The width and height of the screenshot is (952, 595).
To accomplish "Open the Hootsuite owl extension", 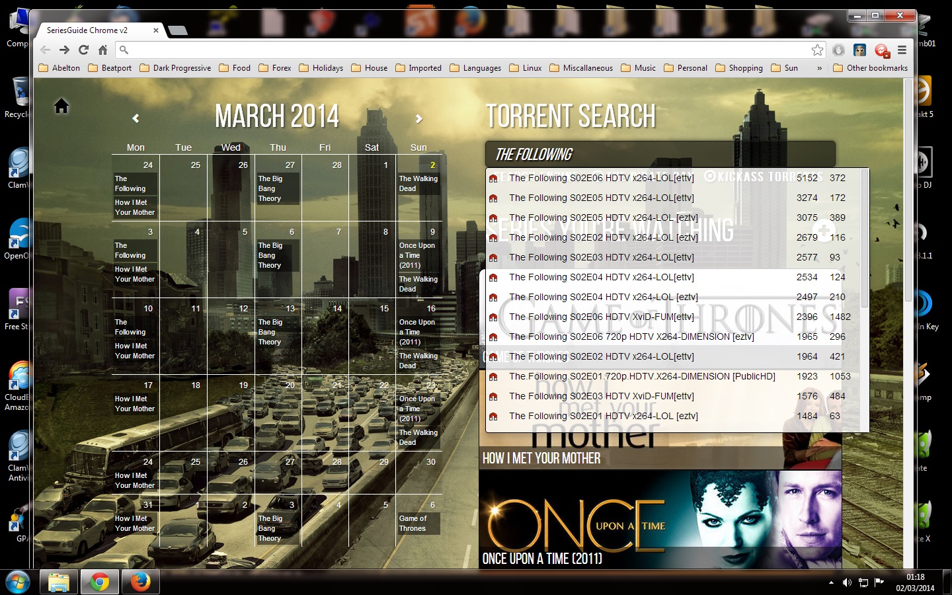I will click(859, 50).
